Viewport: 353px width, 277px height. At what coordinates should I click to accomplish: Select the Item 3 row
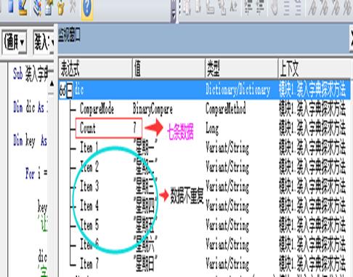point(205,186)
